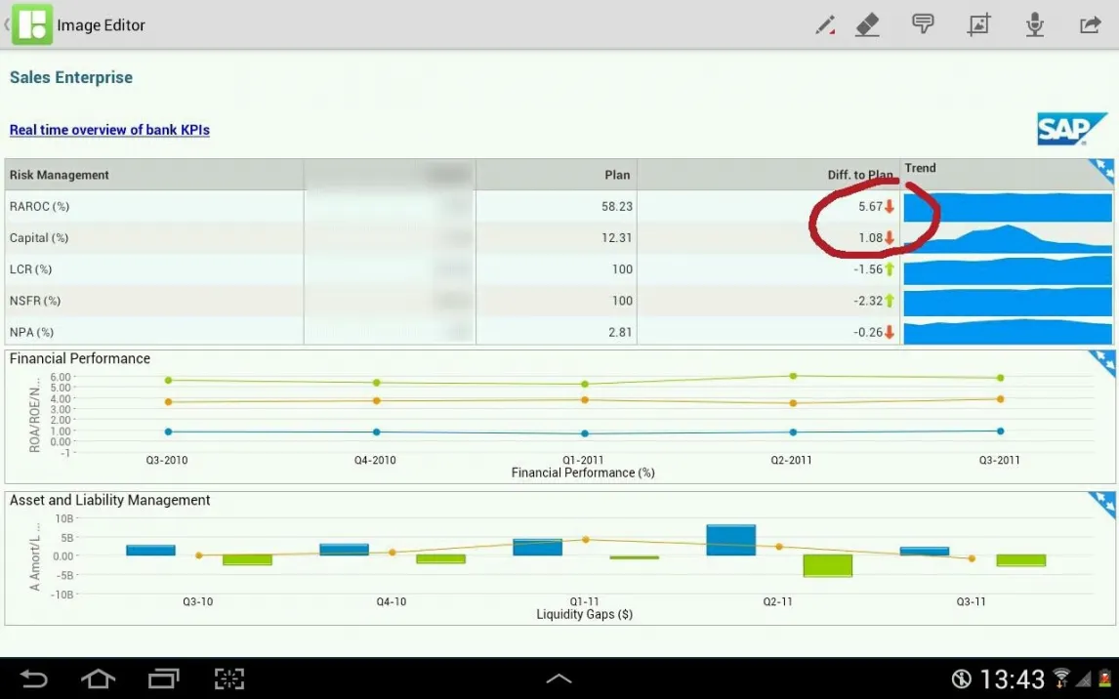Image resolution: width=1119 pixels, height=699 pixels.
Task: Select the Q2-11 blue liquidity bar
Action: point(731,540)
